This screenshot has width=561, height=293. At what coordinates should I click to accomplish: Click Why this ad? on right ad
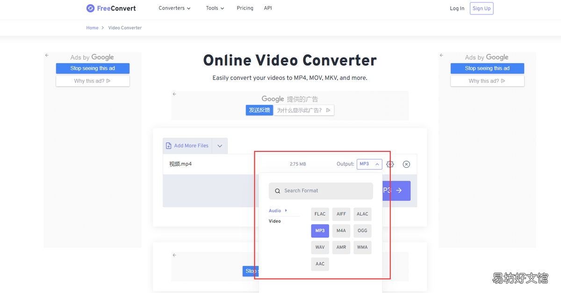(487, 81)
